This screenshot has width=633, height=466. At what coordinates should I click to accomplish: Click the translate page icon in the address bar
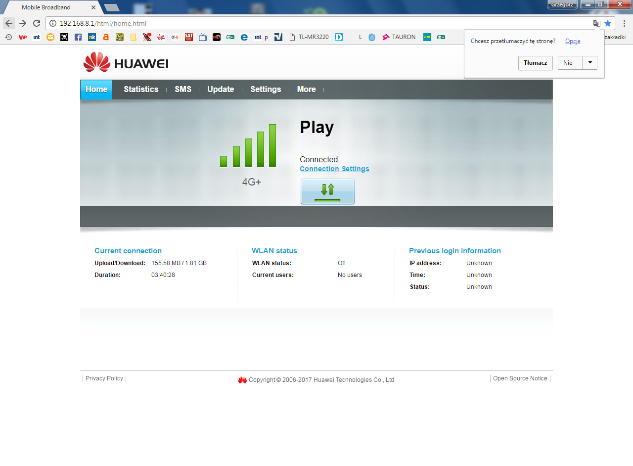(x=597, y=23)
